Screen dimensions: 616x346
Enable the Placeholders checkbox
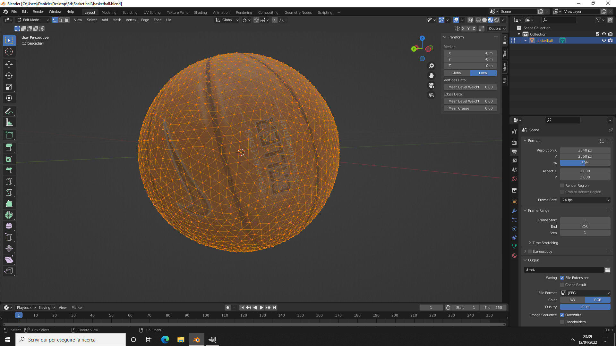562,322
